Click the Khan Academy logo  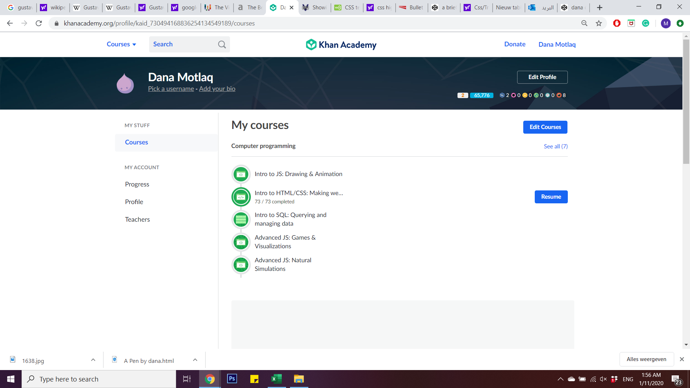(341, 45)
